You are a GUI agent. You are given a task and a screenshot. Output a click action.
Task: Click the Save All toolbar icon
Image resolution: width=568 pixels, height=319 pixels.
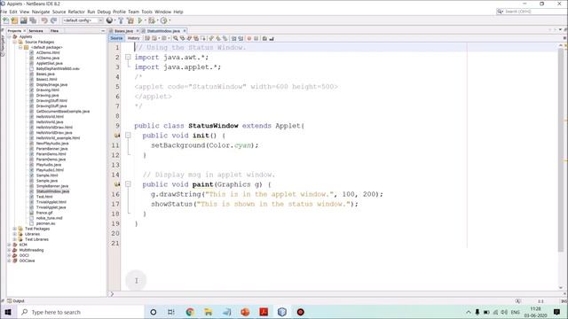[33, 20]
